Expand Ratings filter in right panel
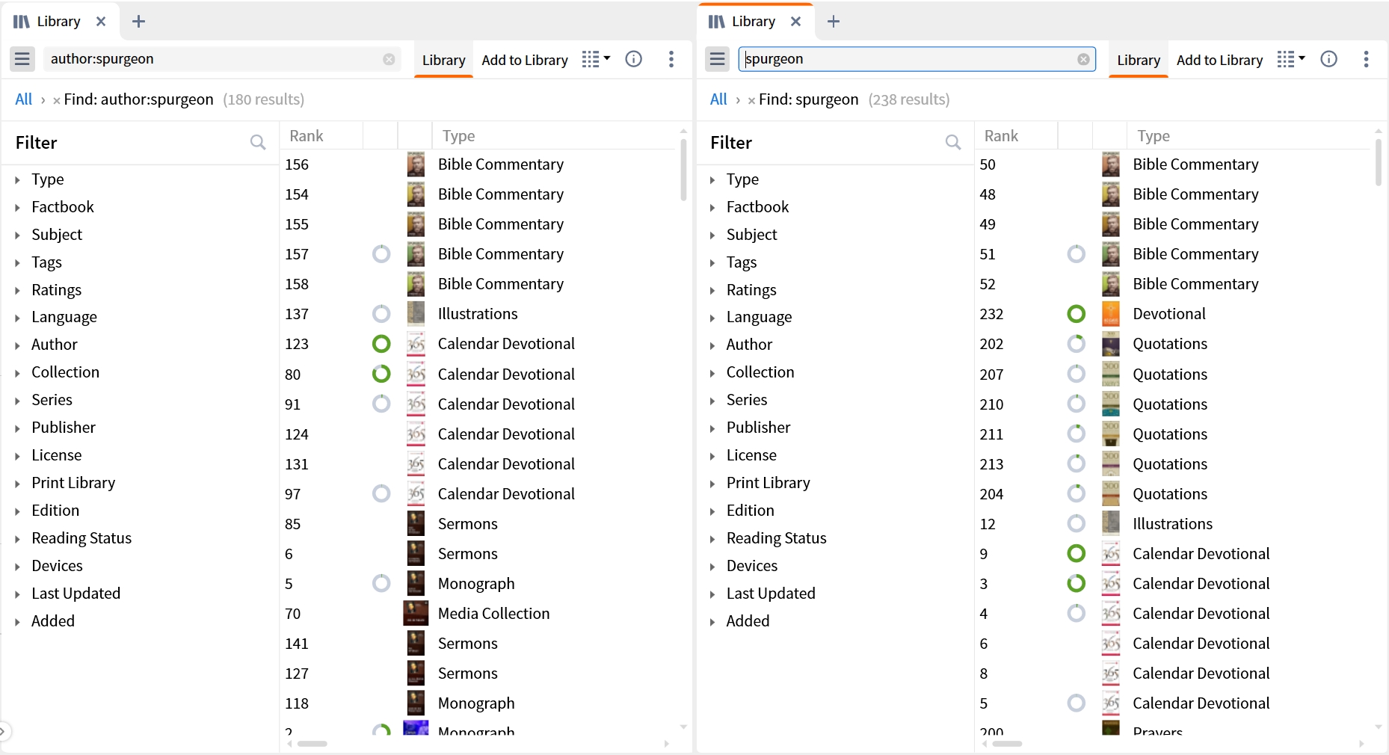Screen dimensions: 1389x755 712,291
